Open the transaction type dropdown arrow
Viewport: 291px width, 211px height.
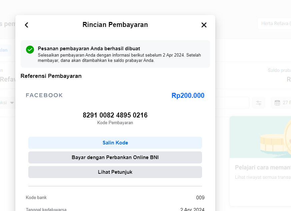point(12,103)
